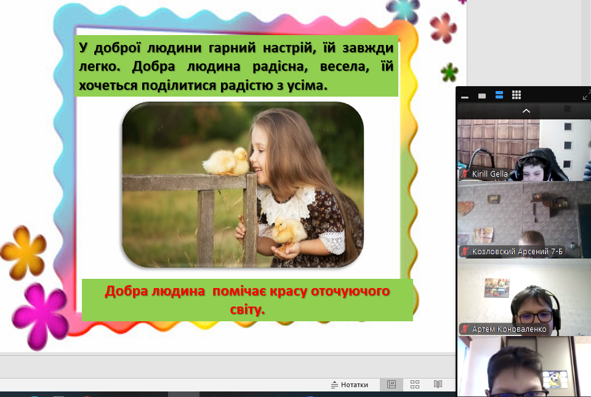Minimize the Zoom video panel
The width and height of the screenshot is (591, 397).
tap(465, 97)
